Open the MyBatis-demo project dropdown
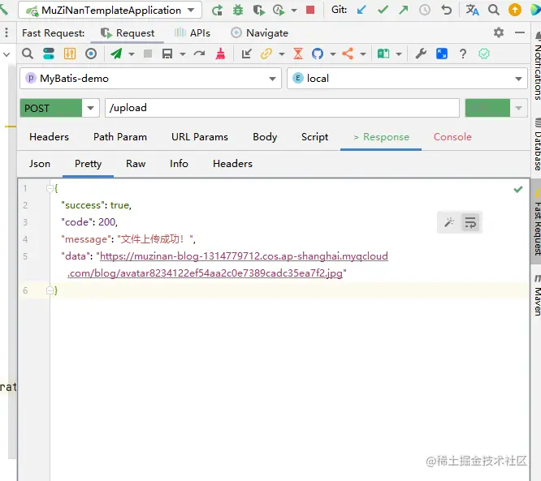The height and width of the screenshot is (481, 541). click(150, 79)
